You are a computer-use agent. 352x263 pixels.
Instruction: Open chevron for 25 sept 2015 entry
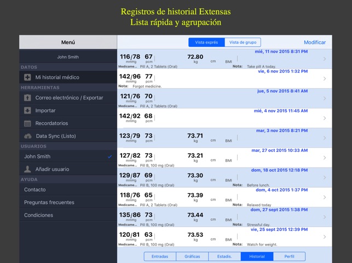pyautogui.click(x=325, y=237)
